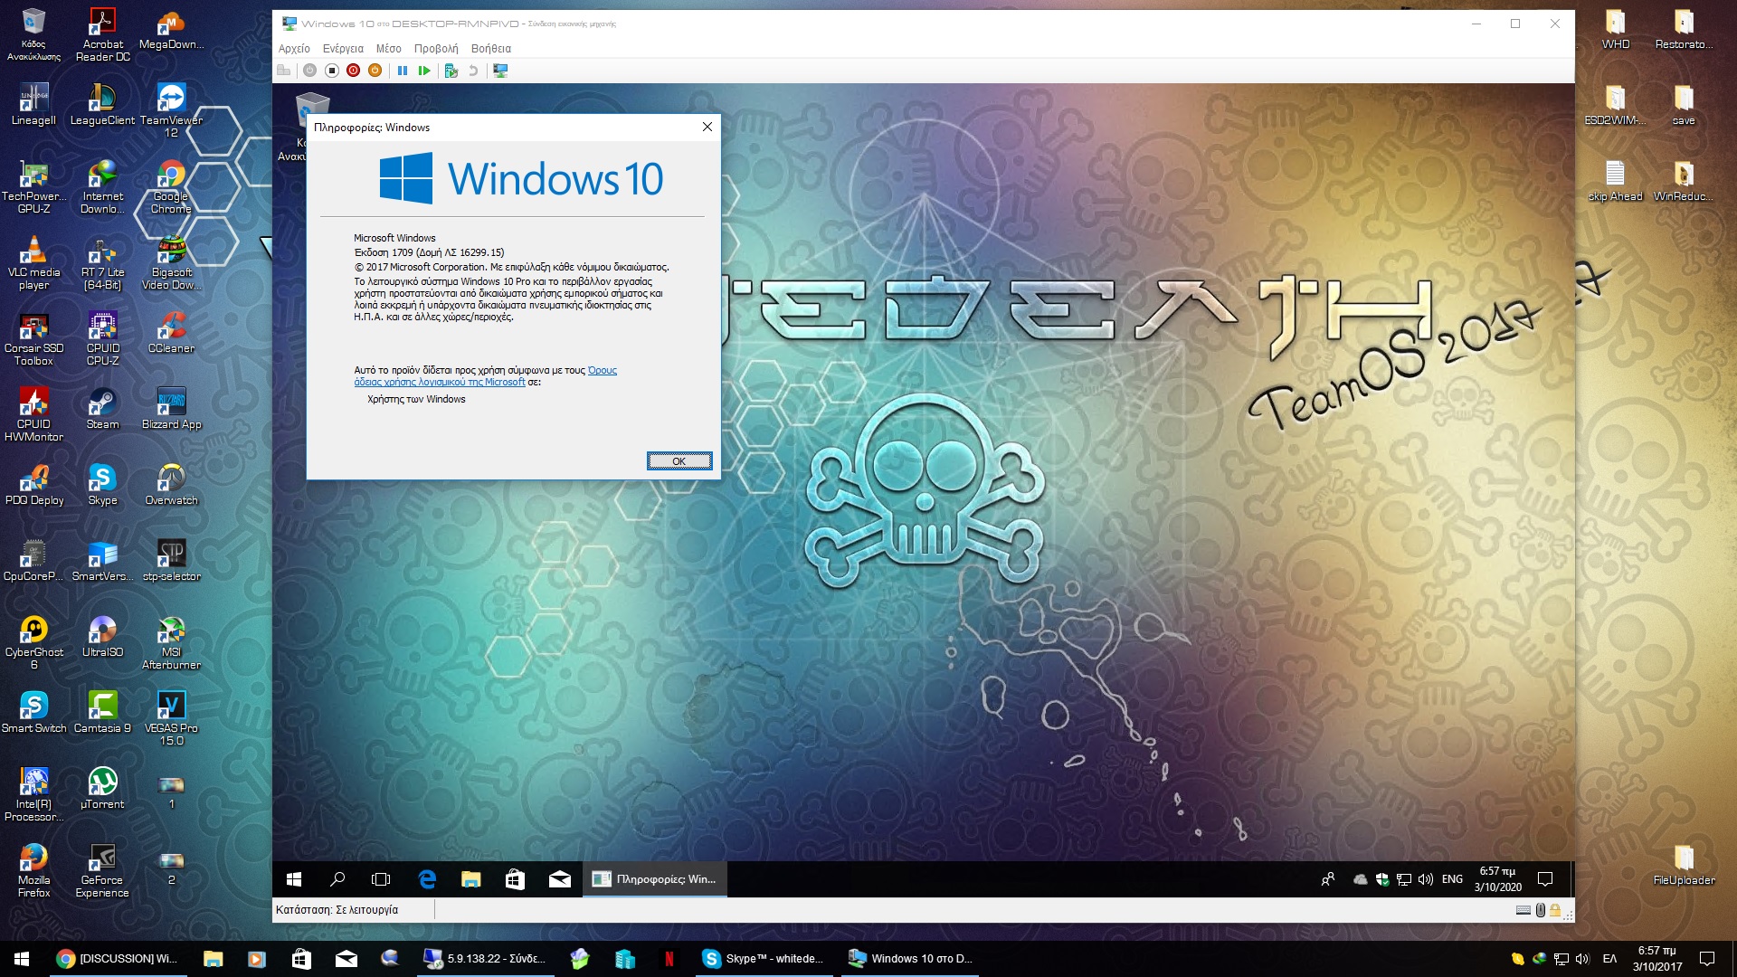Switch to Chrome [DISCUSSION] taskbar window

pyautogui.click(x=118, y=959)
